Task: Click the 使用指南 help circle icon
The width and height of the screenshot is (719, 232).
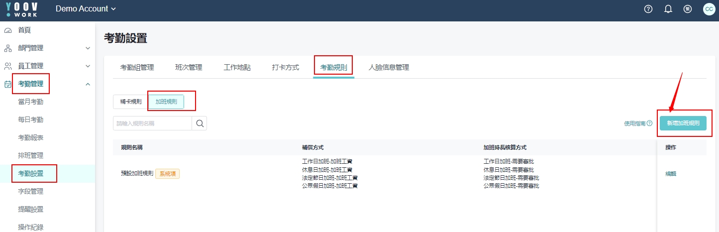Action: pyautogui.click(x=649, y=123)
